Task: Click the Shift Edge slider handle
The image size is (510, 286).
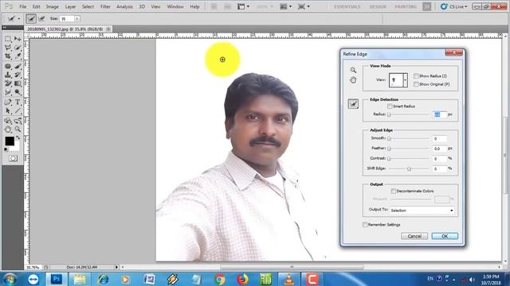Action: click(x=409, y=169)
